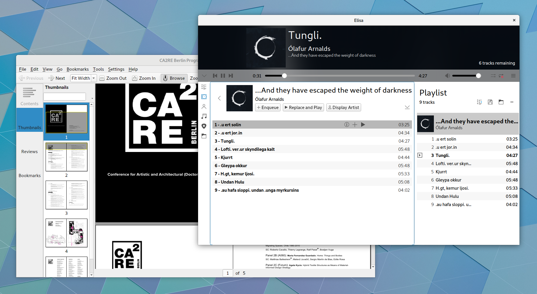Image resolution: width=537 pixels, height=294 pixels.
Task: Open the Settings menu in Okular
Action: click(x=116, y=69)
